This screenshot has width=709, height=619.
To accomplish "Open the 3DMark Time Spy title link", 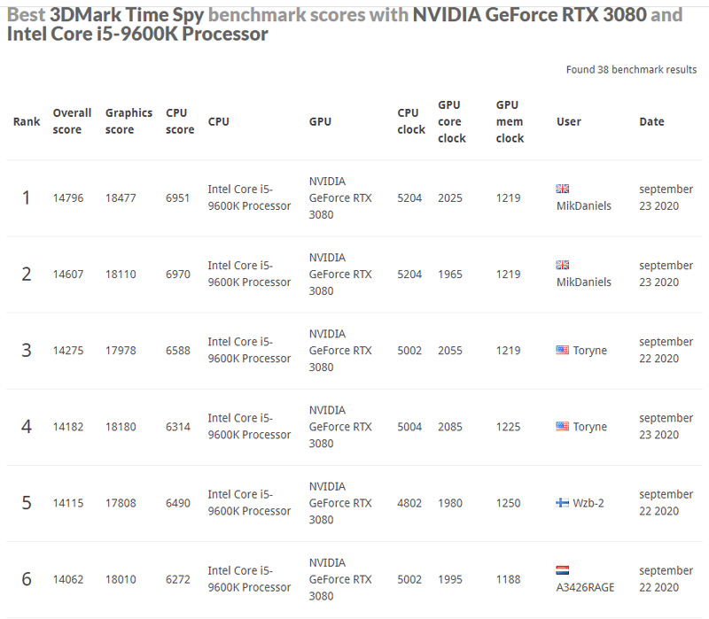I will 128,15.
